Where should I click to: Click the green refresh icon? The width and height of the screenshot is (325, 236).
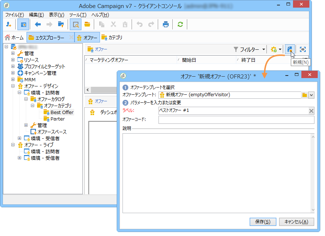point(180,24)
